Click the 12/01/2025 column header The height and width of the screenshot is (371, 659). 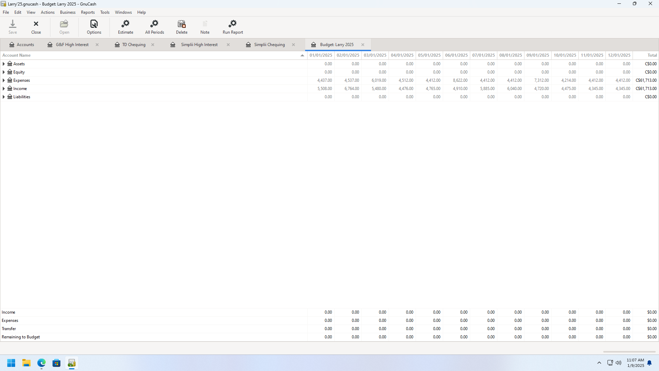point(619,55)
